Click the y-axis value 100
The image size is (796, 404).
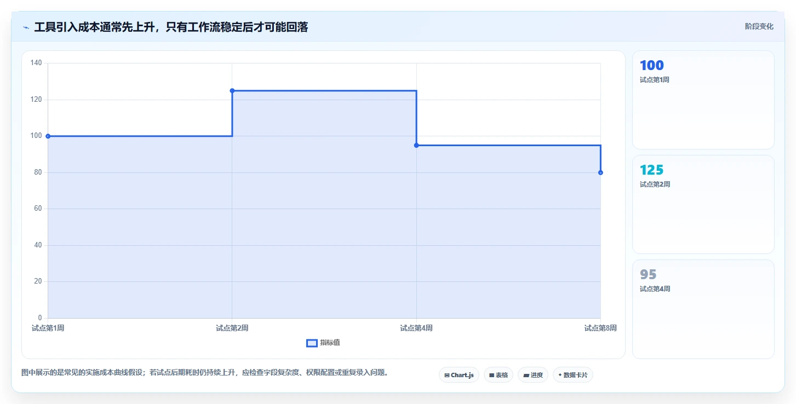pos(36,136)
